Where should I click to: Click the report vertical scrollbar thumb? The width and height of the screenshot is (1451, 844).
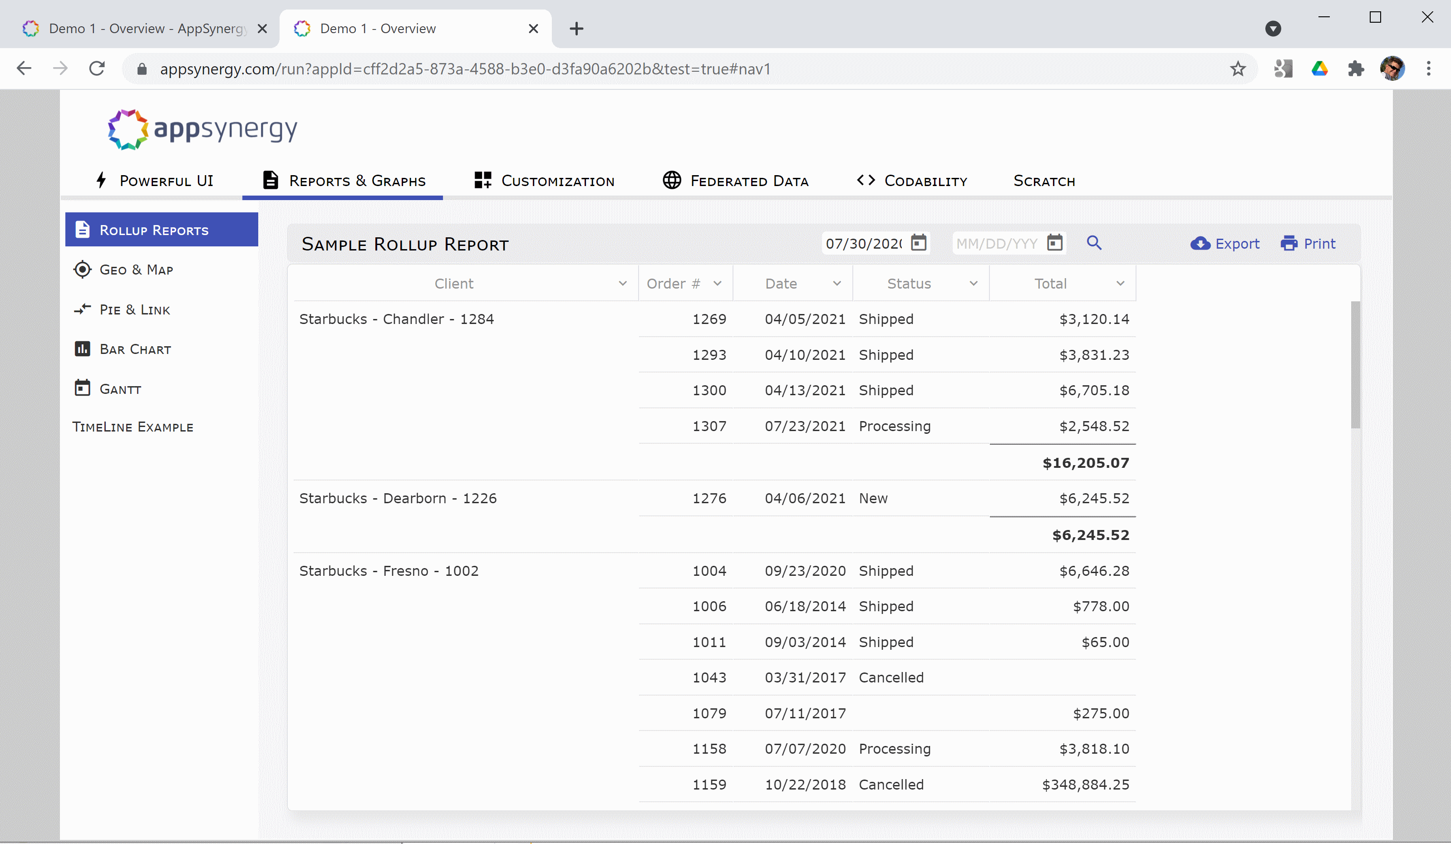(1355, 364)
